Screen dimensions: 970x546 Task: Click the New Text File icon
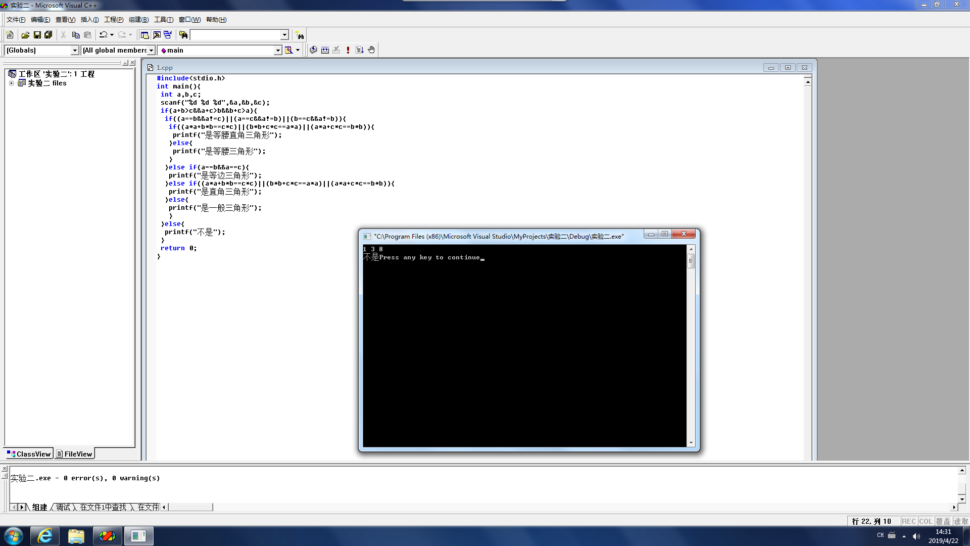[10, 35]
